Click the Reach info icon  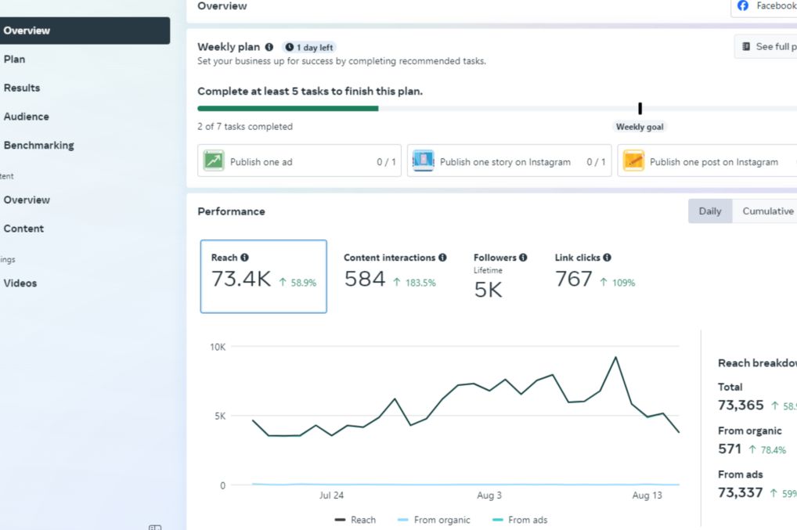244,258
